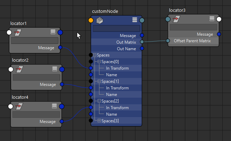Click the customNode filter text field
Image resolution: width=231 pixels, height=141 pixels.
coord(116,28)
